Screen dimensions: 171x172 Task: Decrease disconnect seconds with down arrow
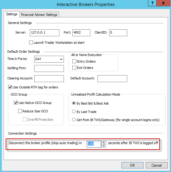click(103, 146)
